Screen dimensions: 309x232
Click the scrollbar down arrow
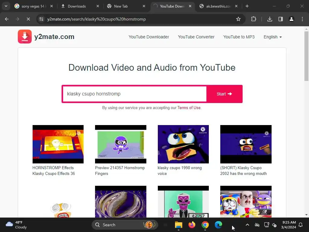pyautogui.click(x=306, y=215)
